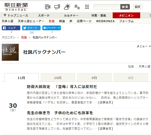Screen dimensions: 151x135
Task: Click the date 30 (金) label
Action: (x=13, y=107)
